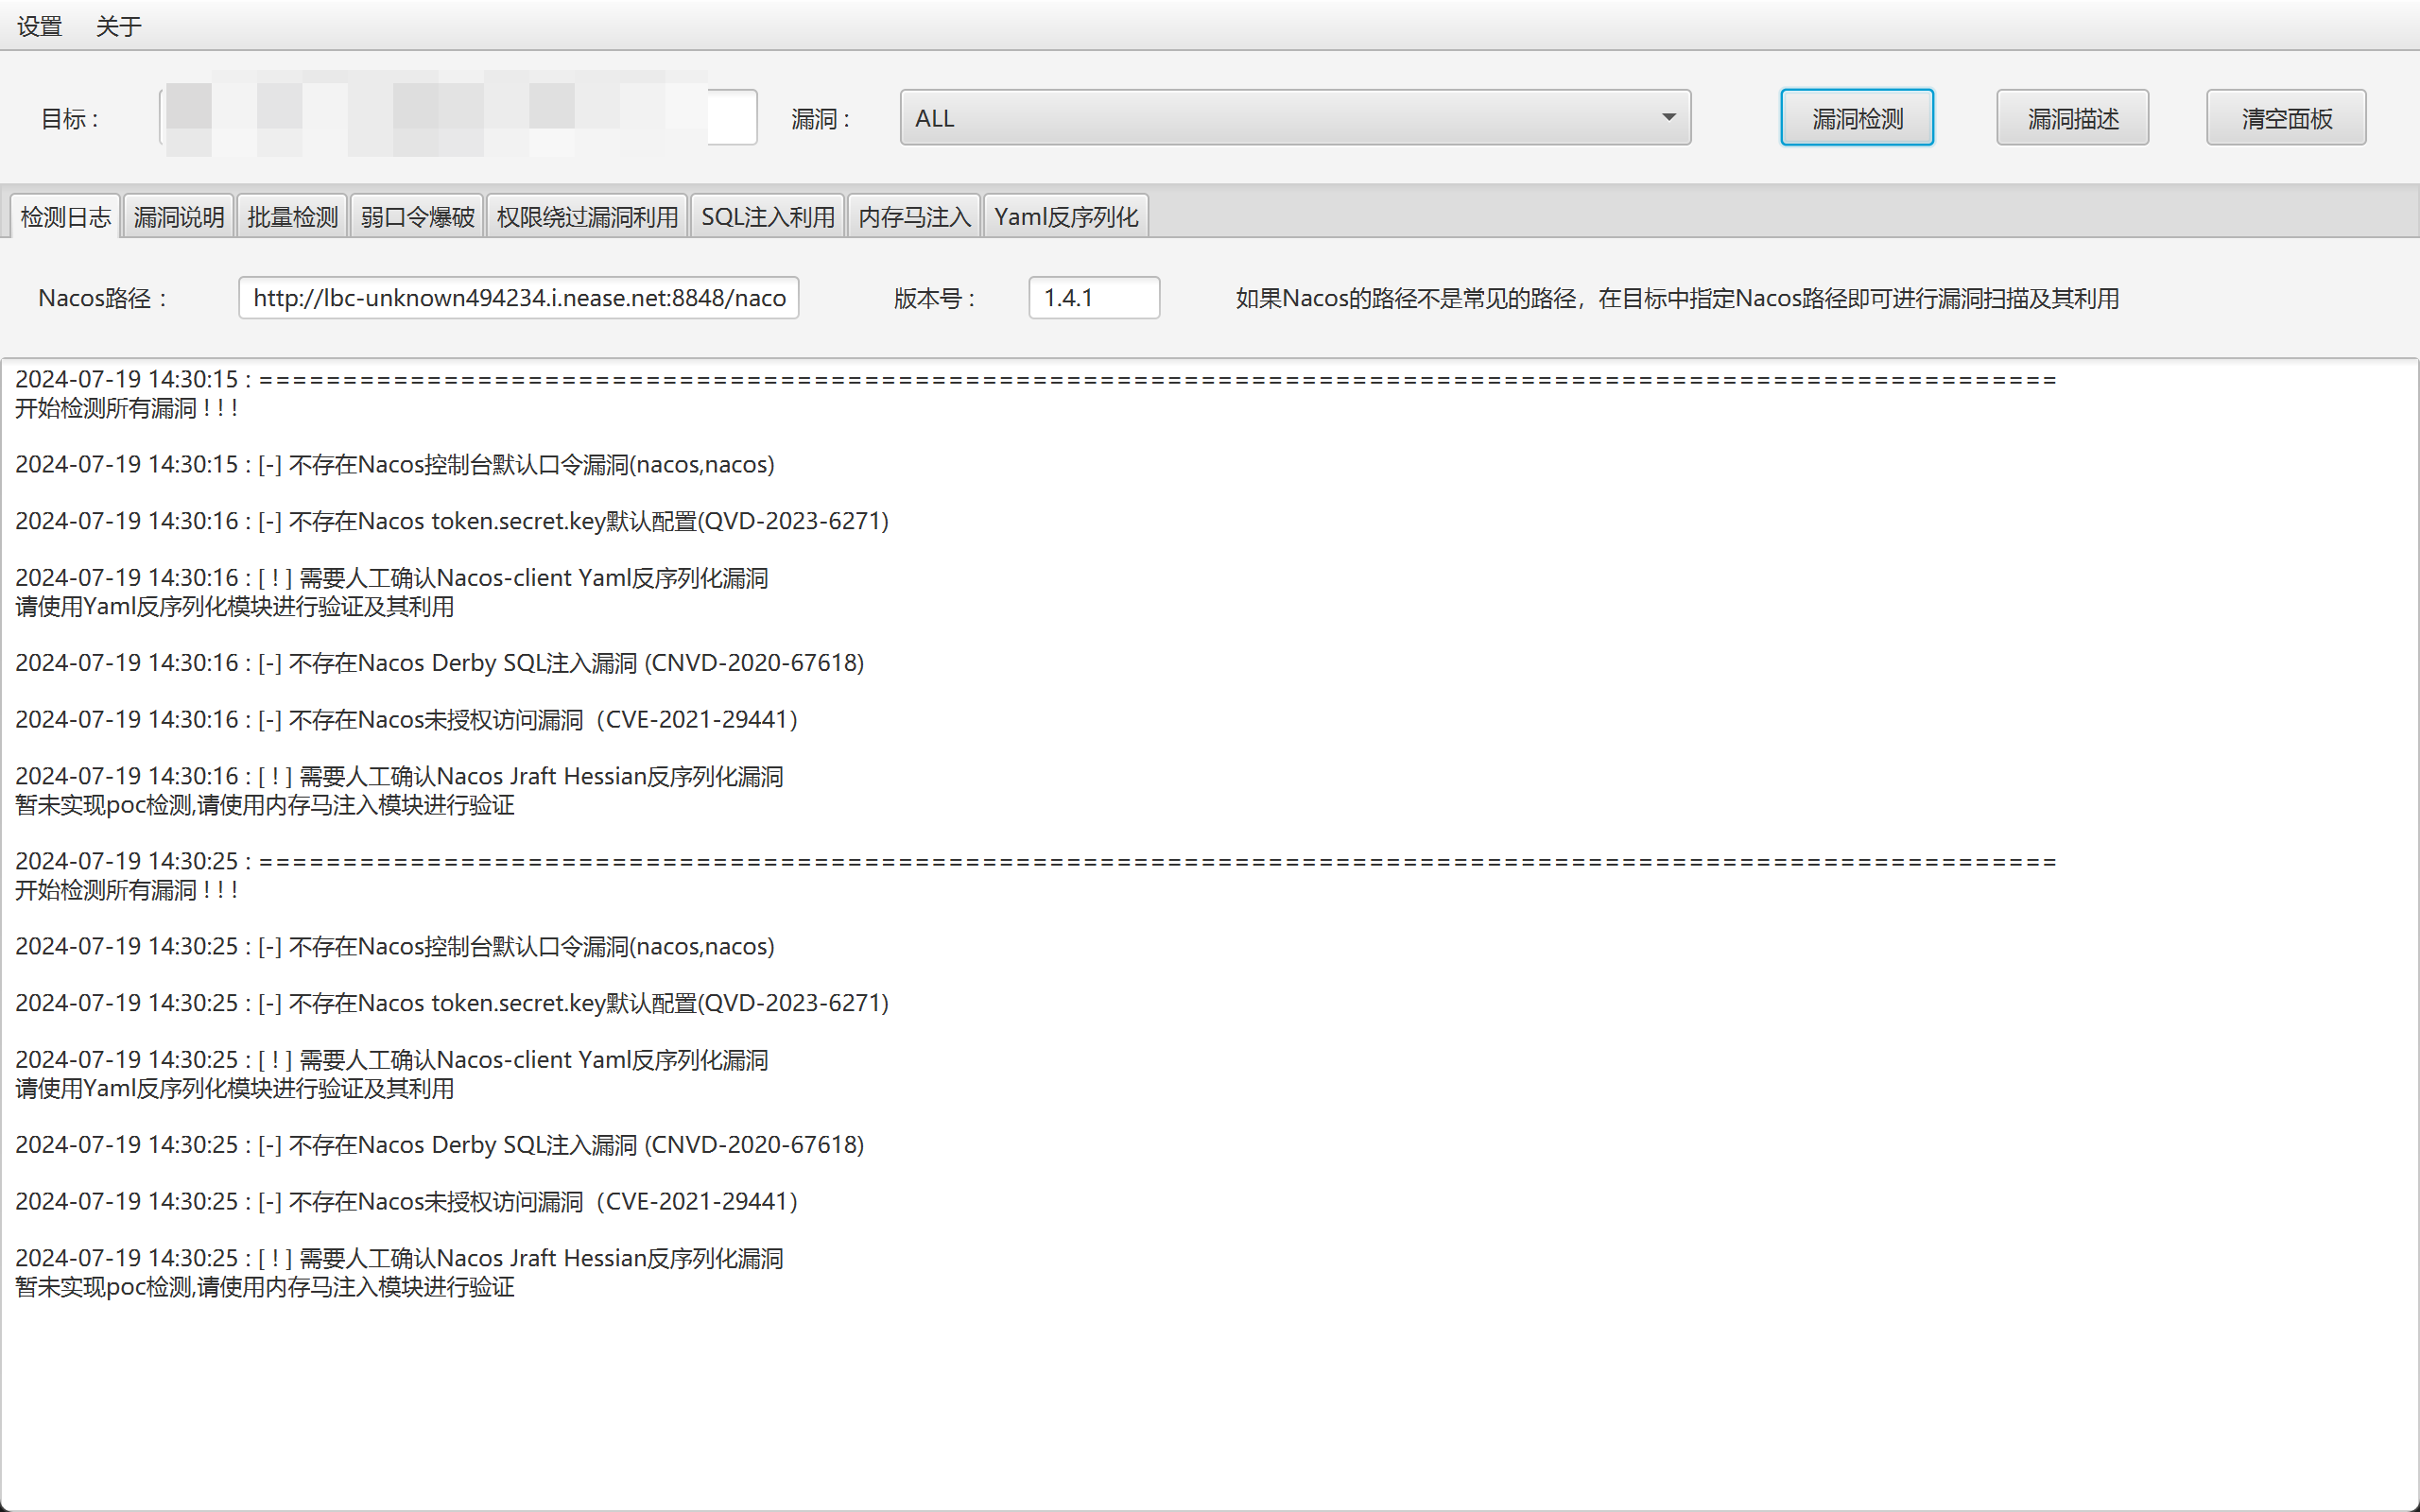The height and width of the screenshot is (1512, 2420).
Task: Switch to the Yaml反序列化 tab
Action: [x=1065, y=217]
